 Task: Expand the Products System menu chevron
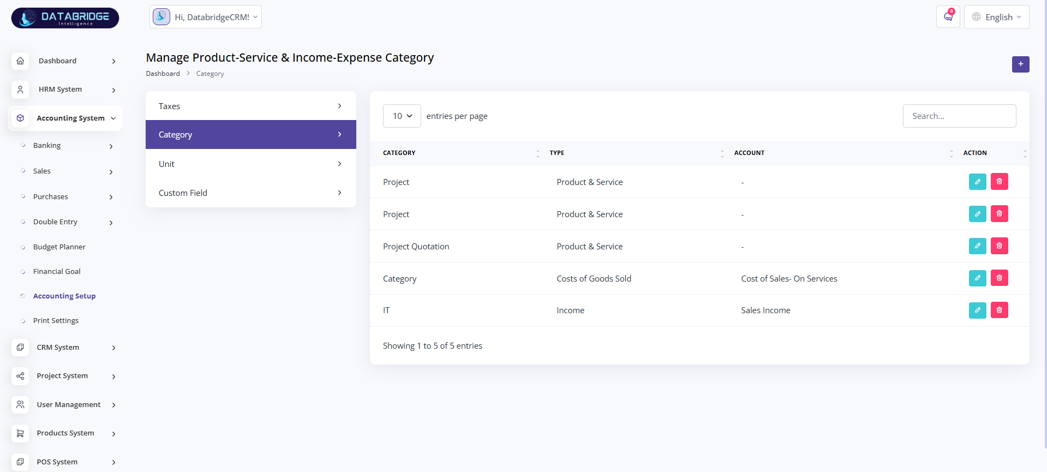[x=113, y=434]
